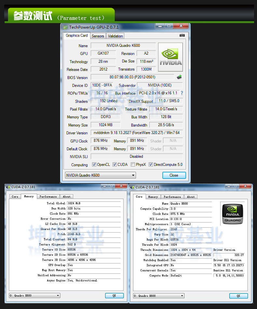Switch to the Sensors tab in GPU-Z
This screenshot has width=257, height=309.
(98, 36)
